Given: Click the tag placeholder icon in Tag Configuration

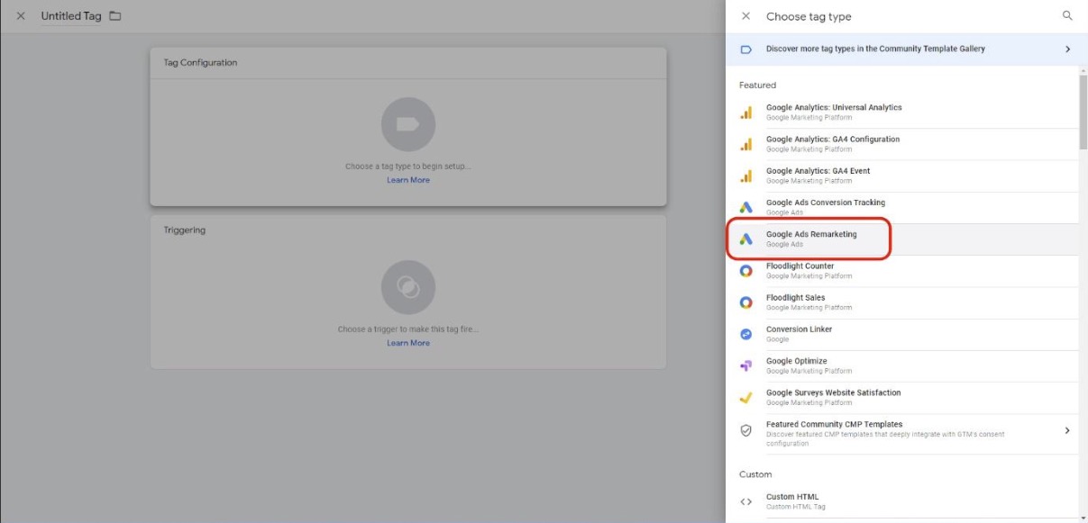Looking at the screenshot, I should tap(408, 124).
